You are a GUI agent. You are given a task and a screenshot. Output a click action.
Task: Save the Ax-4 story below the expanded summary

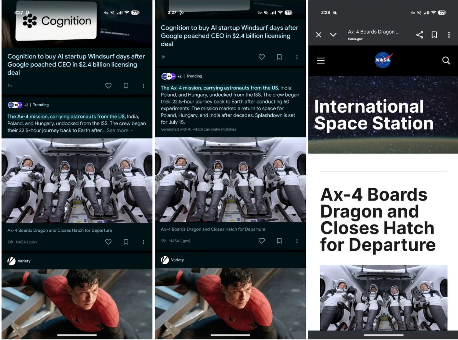click(x=279, y=241)
